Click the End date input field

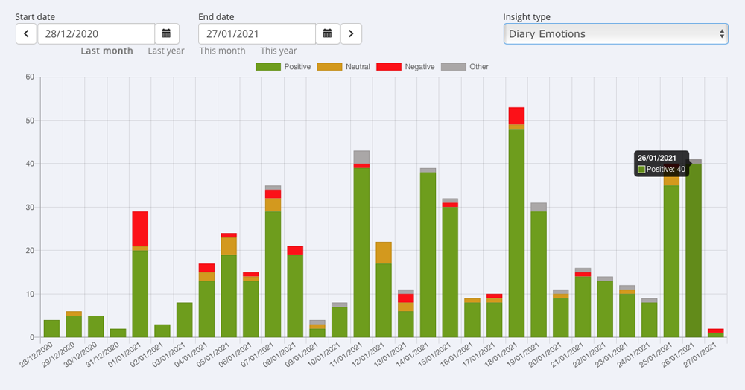click(257, 33)
